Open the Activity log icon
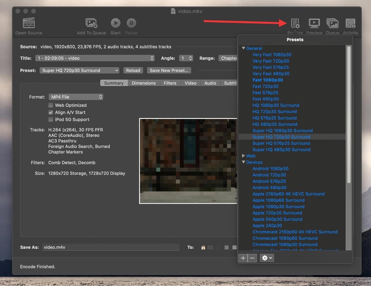 (351, 23)
